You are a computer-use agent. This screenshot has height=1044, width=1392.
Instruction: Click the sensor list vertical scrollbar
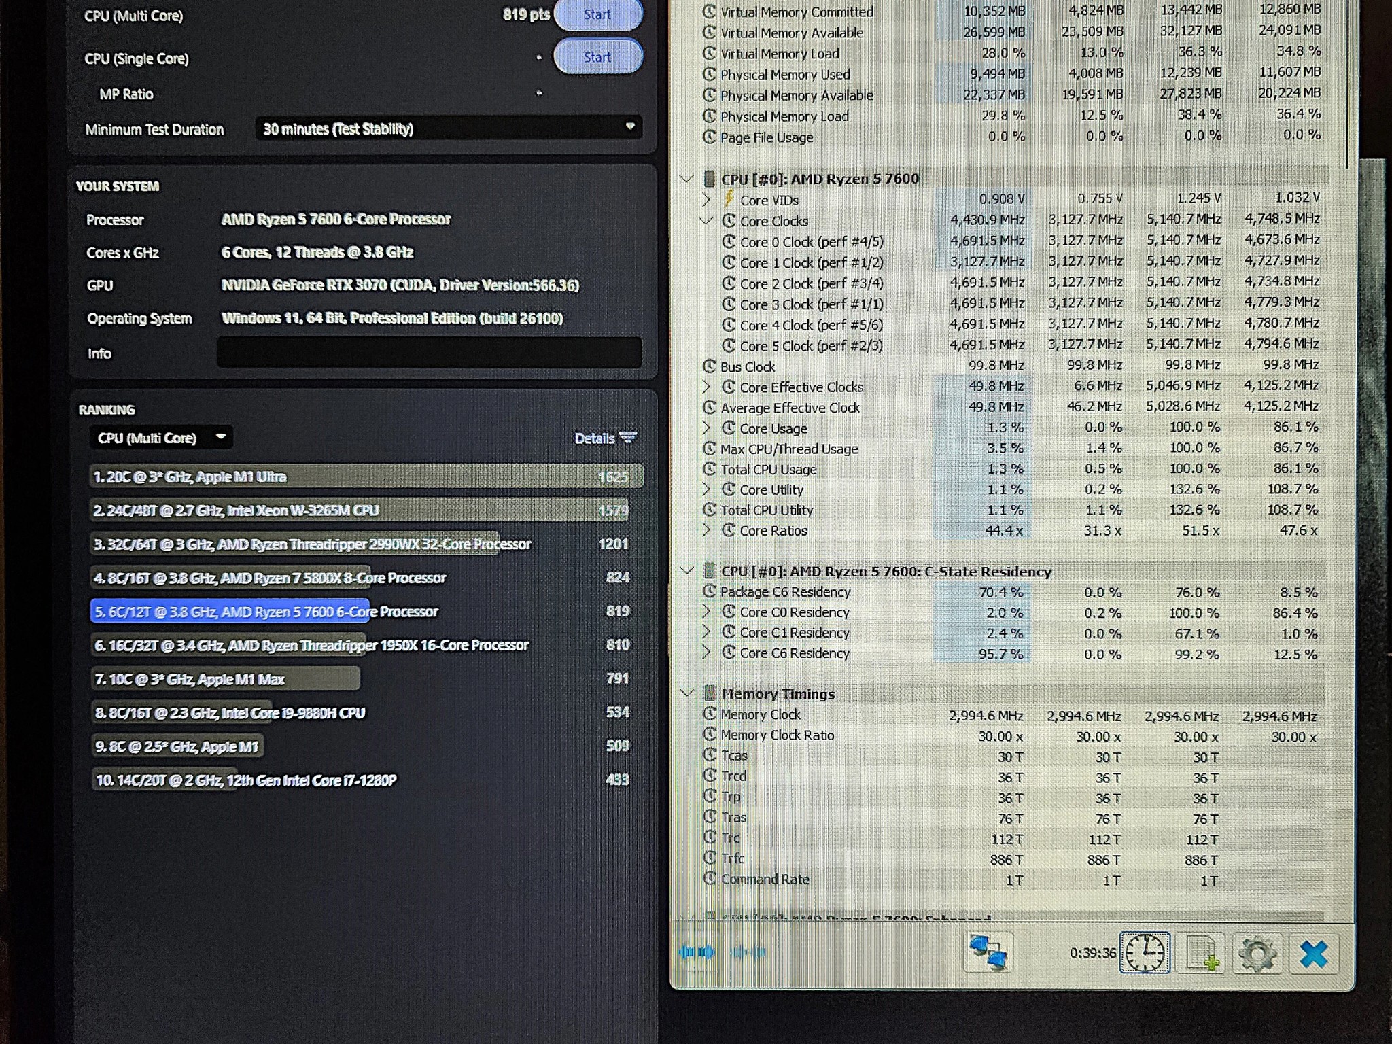tap(1348, 84)
